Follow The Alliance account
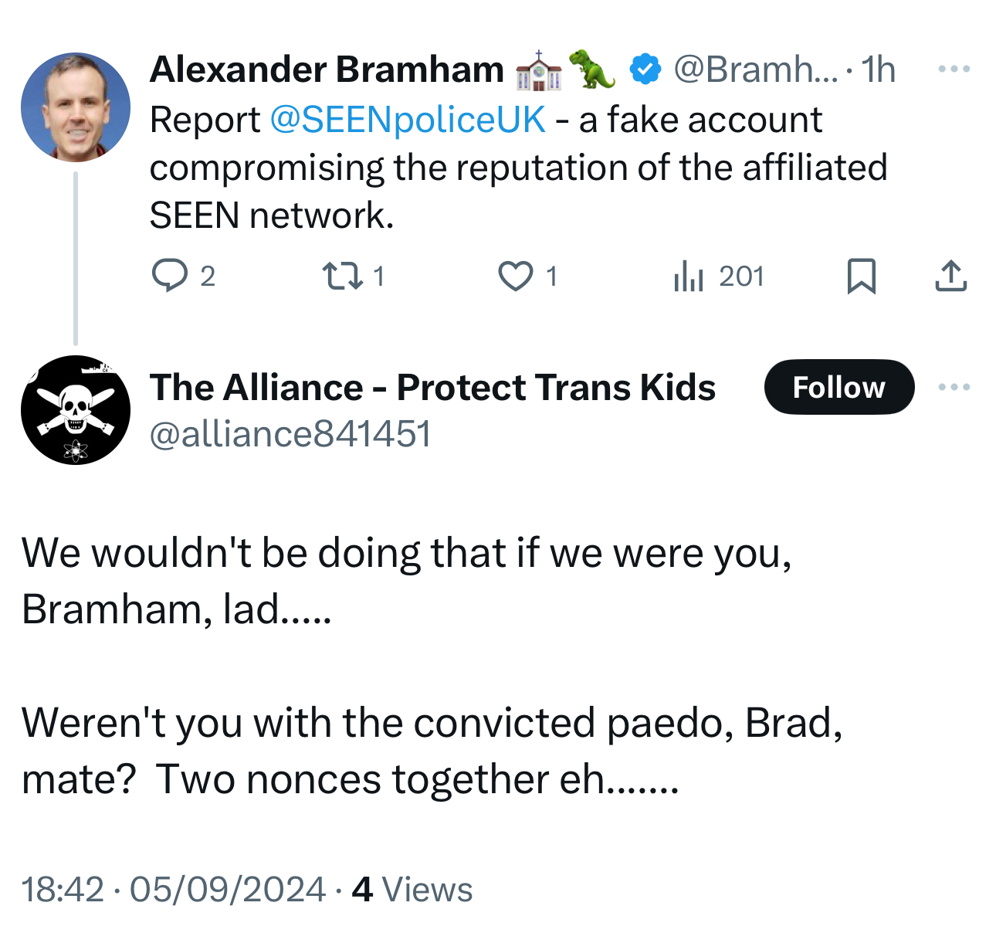The height and width of the screenshot is (933, 996). tap(838, 387)
